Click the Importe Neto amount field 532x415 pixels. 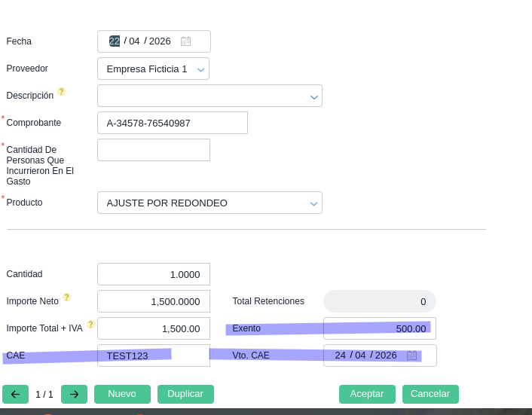click(153, 301)
